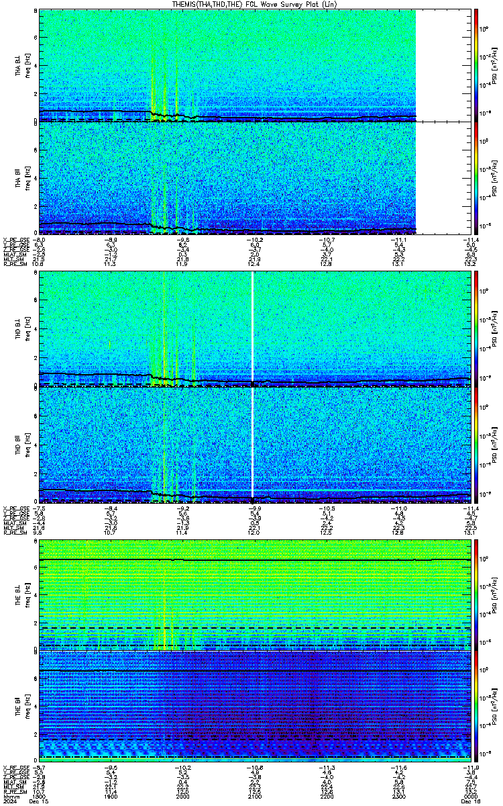Viewport: 503px width, 806px height.
Task: Click R_RE_SM label under the THE panels
Action: pyautogui.click(x=15, y=791)
